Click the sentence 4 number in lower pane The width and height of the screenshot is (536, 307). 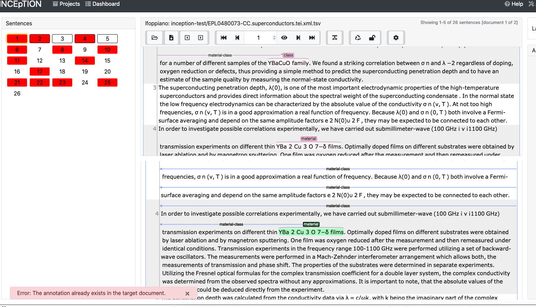tap(157, 214)
